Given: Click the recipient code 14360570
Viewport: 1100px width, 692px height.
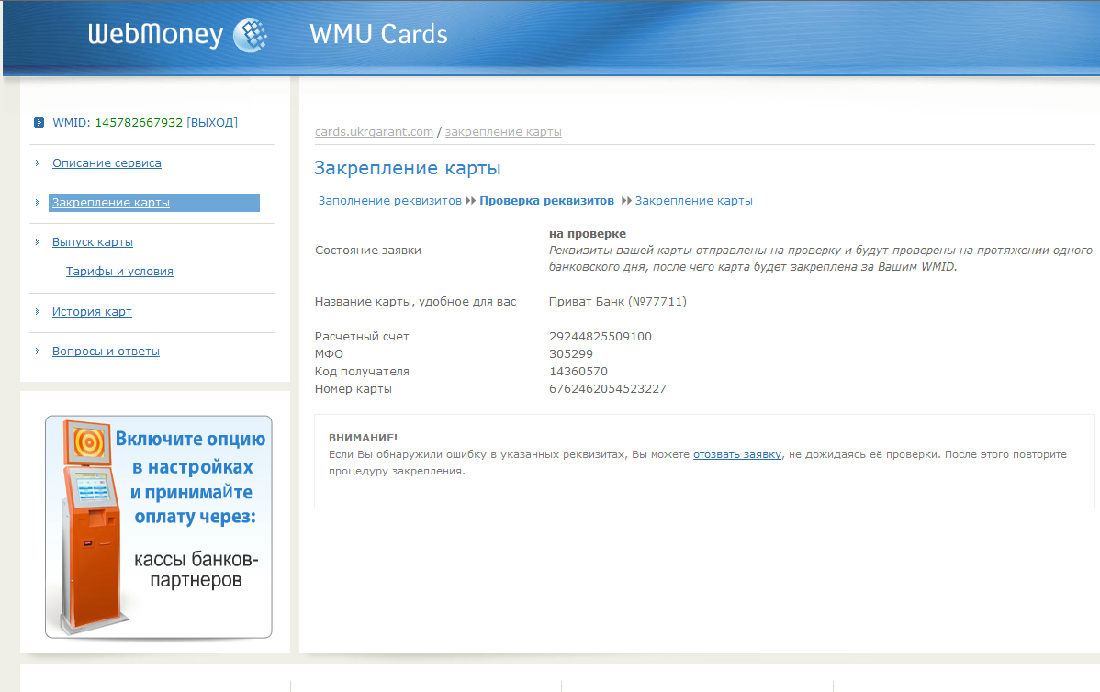Looking at the screenshot, I should pos(578,372).
